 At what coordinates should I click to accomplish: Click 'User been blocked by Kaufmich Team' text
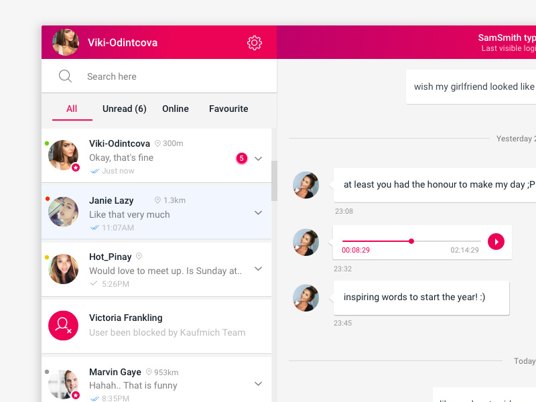tap(167, 332)
